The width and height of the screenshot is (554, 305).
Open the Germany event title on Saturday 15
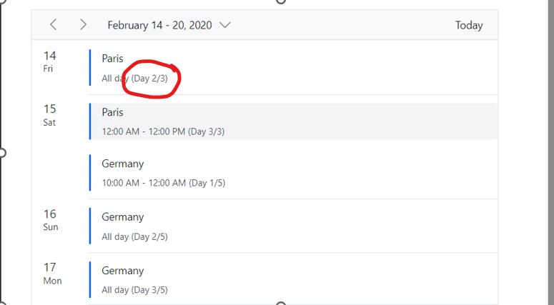(x=122, y=164)
